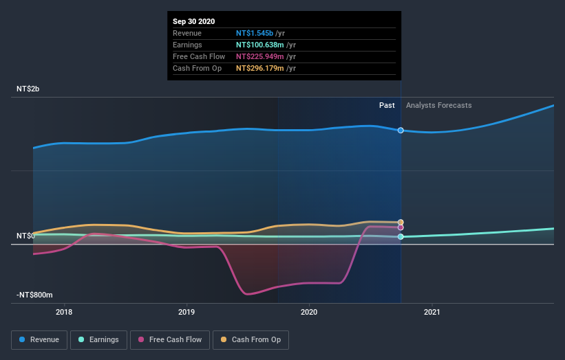This screenshot has height=360, width=565.
Task: Click the Analysts Forecasts label
Action: tap(439, 105)
